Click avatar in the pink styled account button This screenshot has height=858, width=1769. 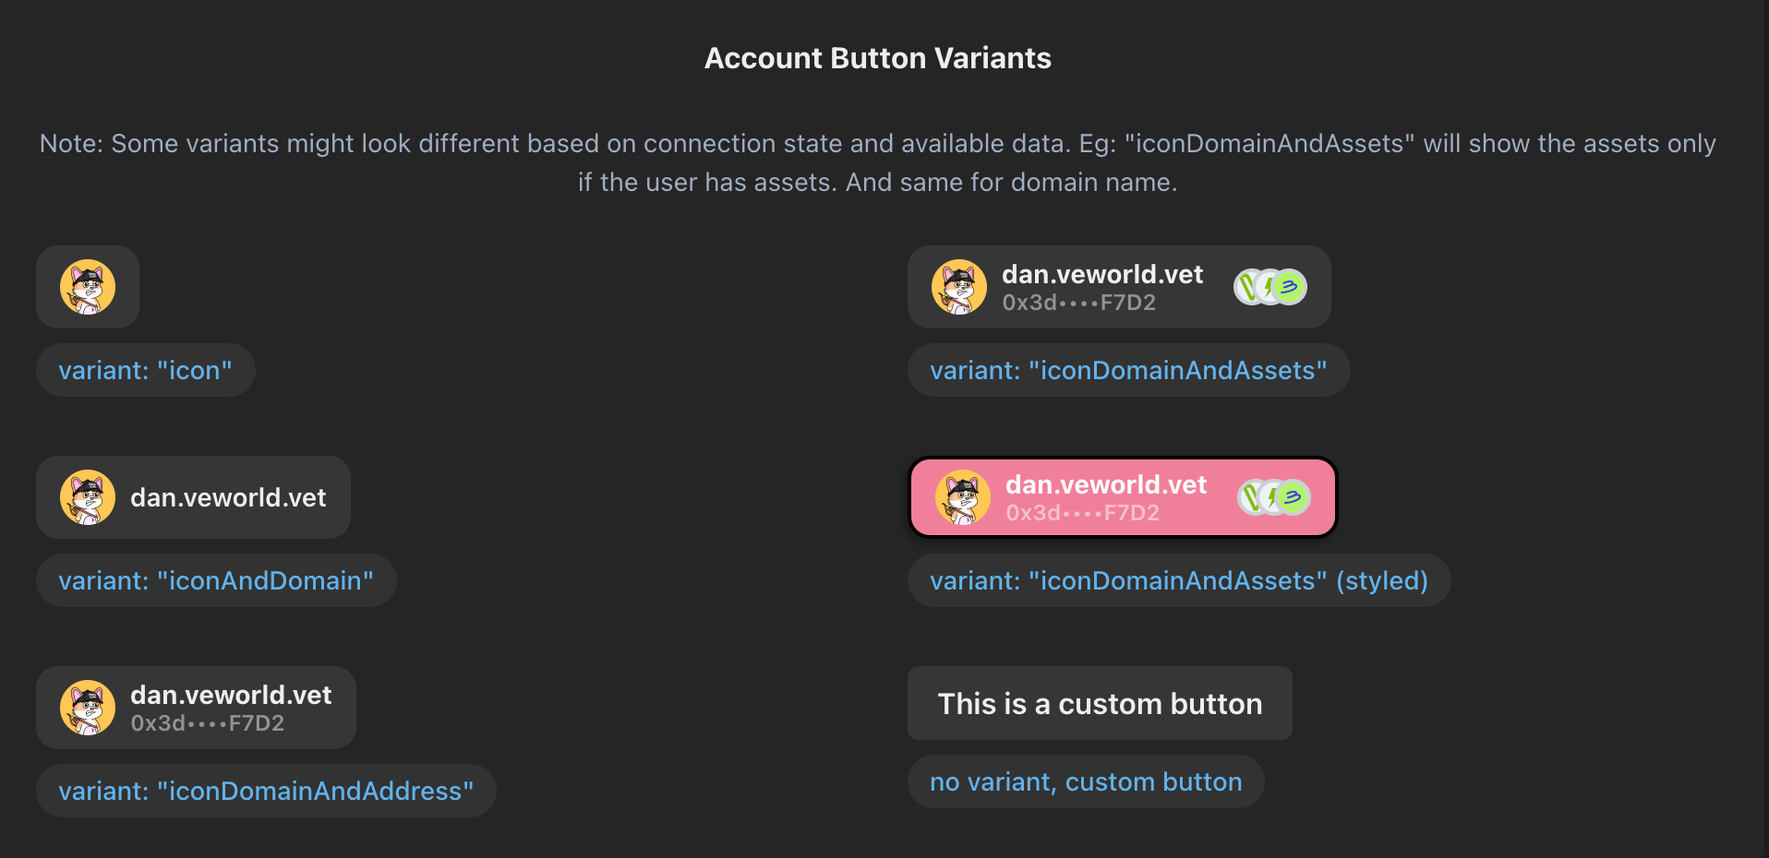963,497
